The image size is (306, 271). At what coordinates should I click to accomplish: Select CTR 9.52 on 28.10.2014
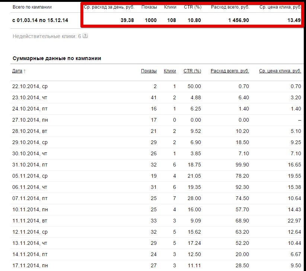(x=195, y=131)
